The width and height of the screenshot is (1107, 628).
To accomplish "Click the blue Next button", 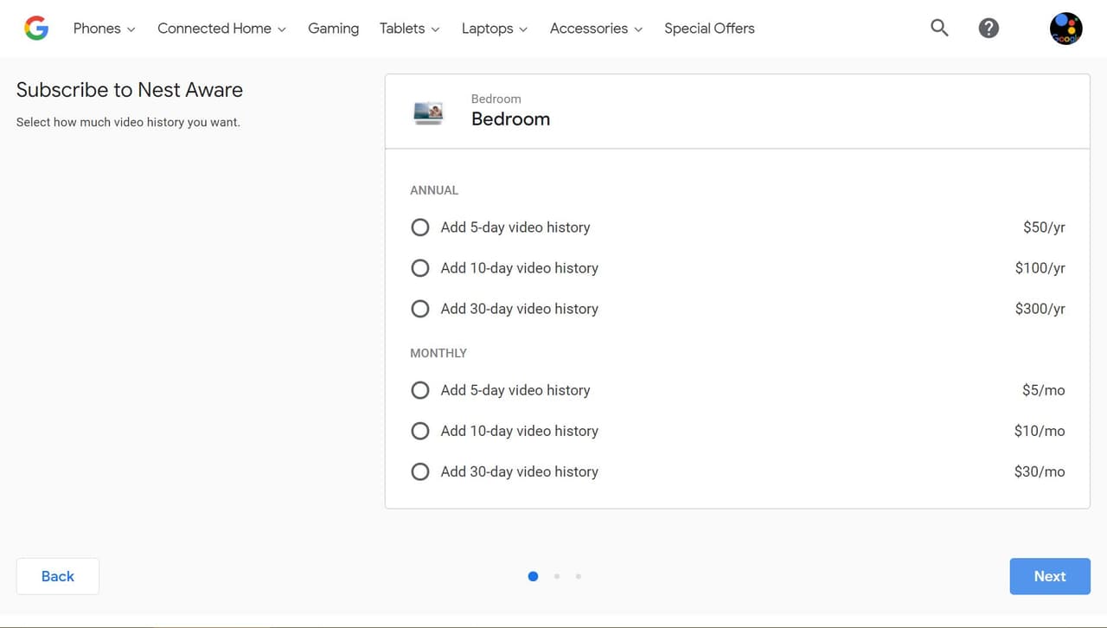I will [1050, 576].
